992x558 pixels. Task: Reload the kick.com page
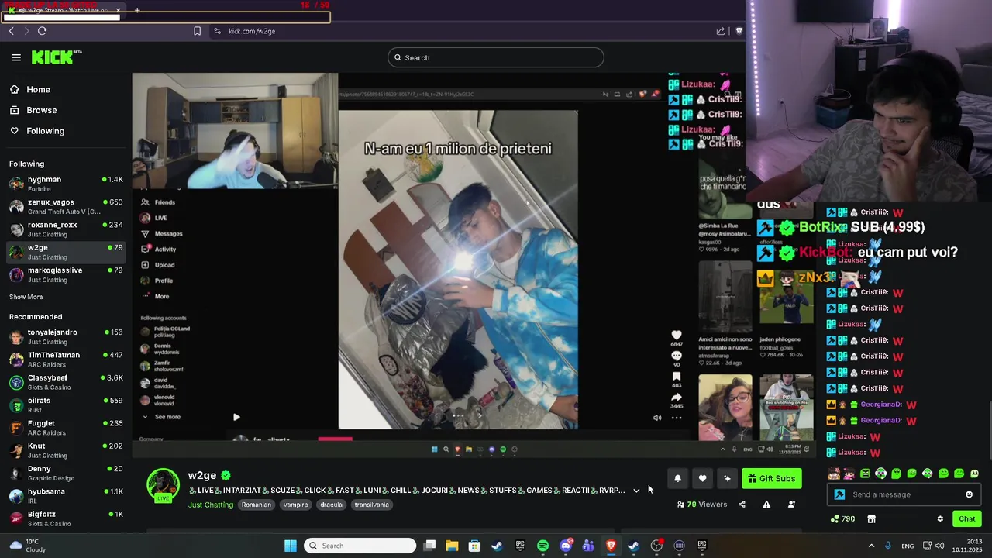pyautogui.click(x=42, y=31)
